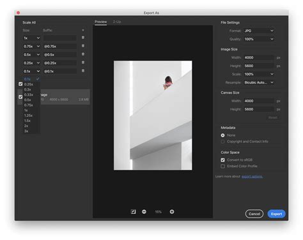Screen dimensions: 303x240
Task: Click the @0.75x suffix field
Action: tap(60, 47)
